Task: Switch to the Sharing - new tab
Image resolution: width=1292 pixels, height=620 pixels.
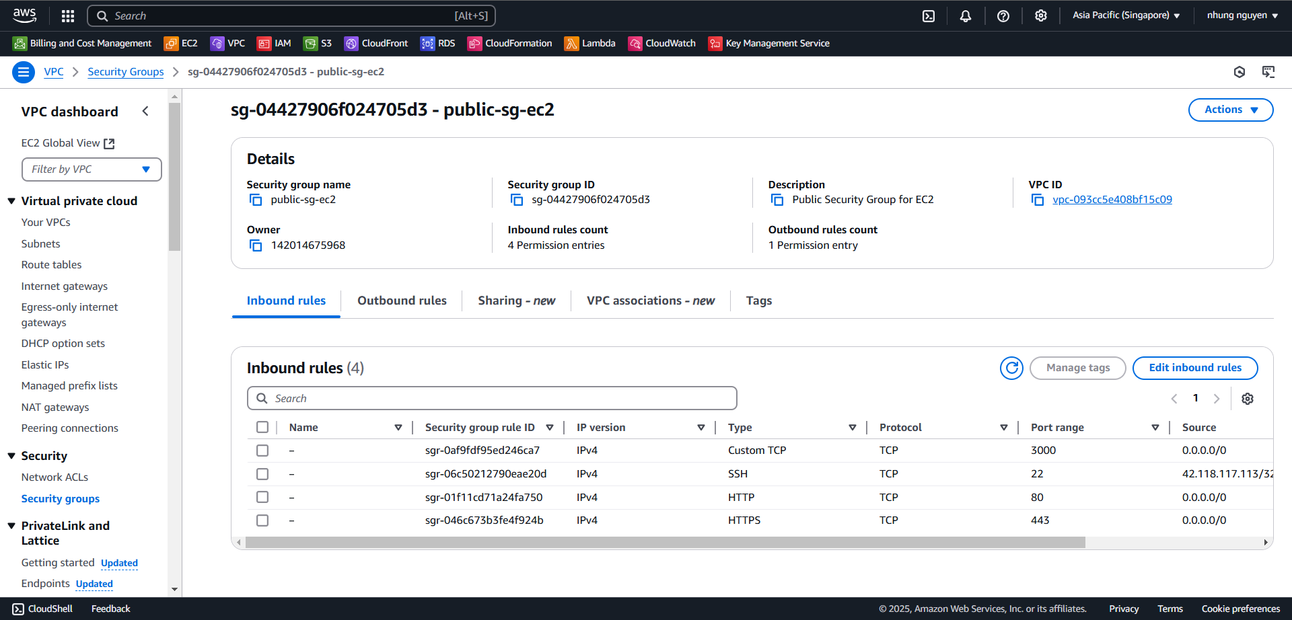Action: click(x=516, y=301)
